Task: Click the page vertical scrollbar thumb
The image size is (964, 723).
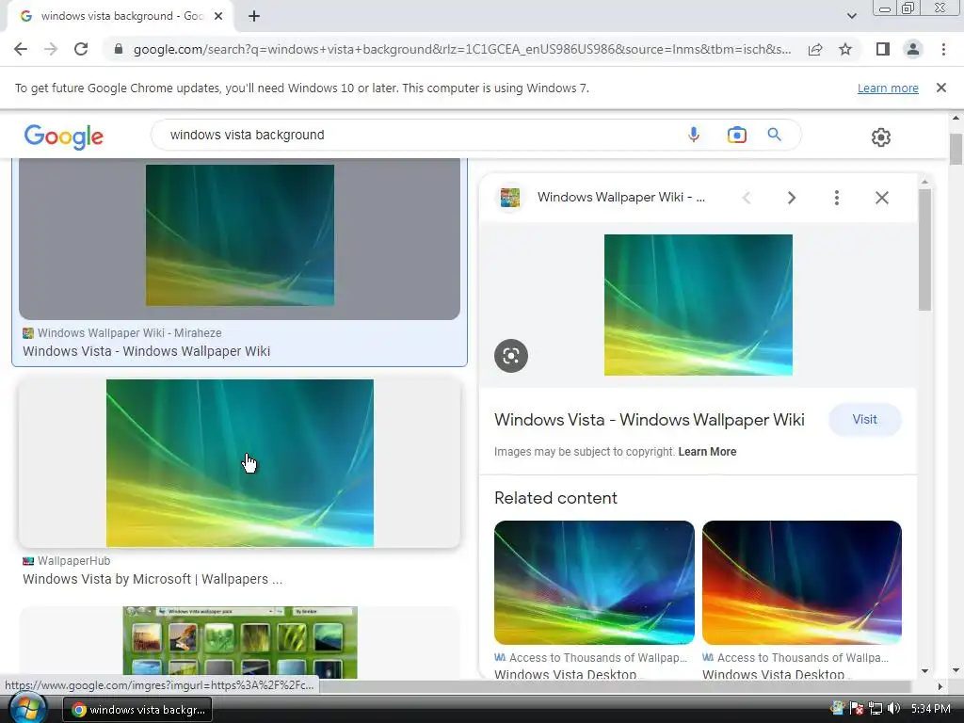Action: (955, 150)
